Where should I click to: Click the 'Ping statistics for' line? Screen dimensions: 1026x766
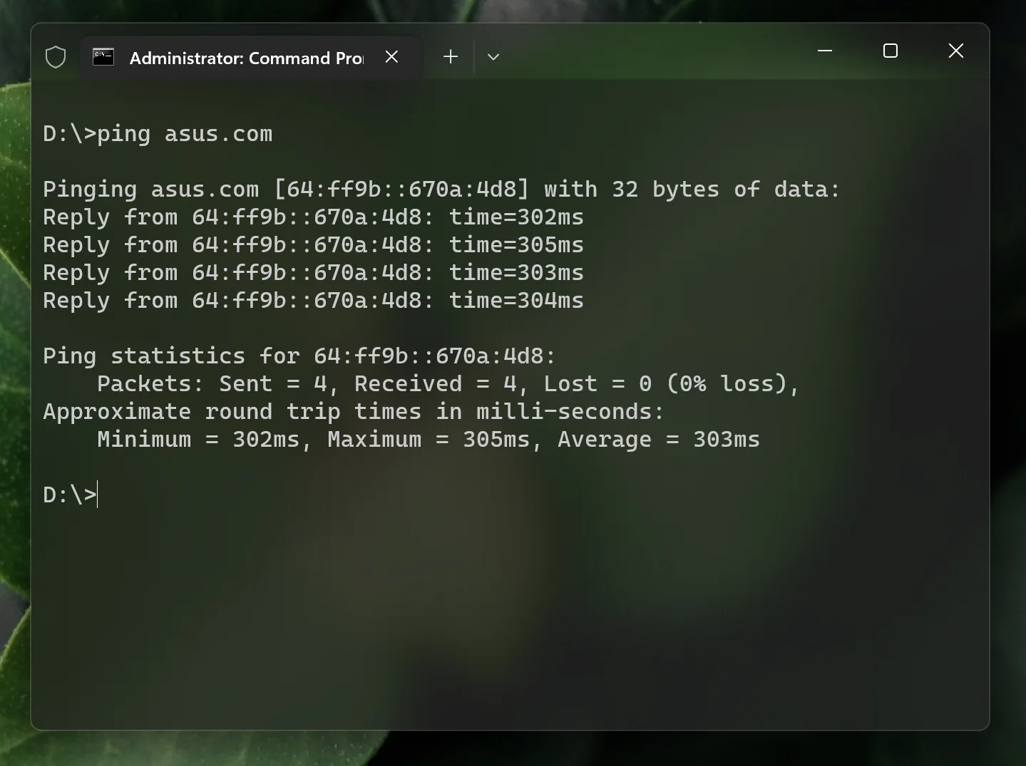(299, 356)
